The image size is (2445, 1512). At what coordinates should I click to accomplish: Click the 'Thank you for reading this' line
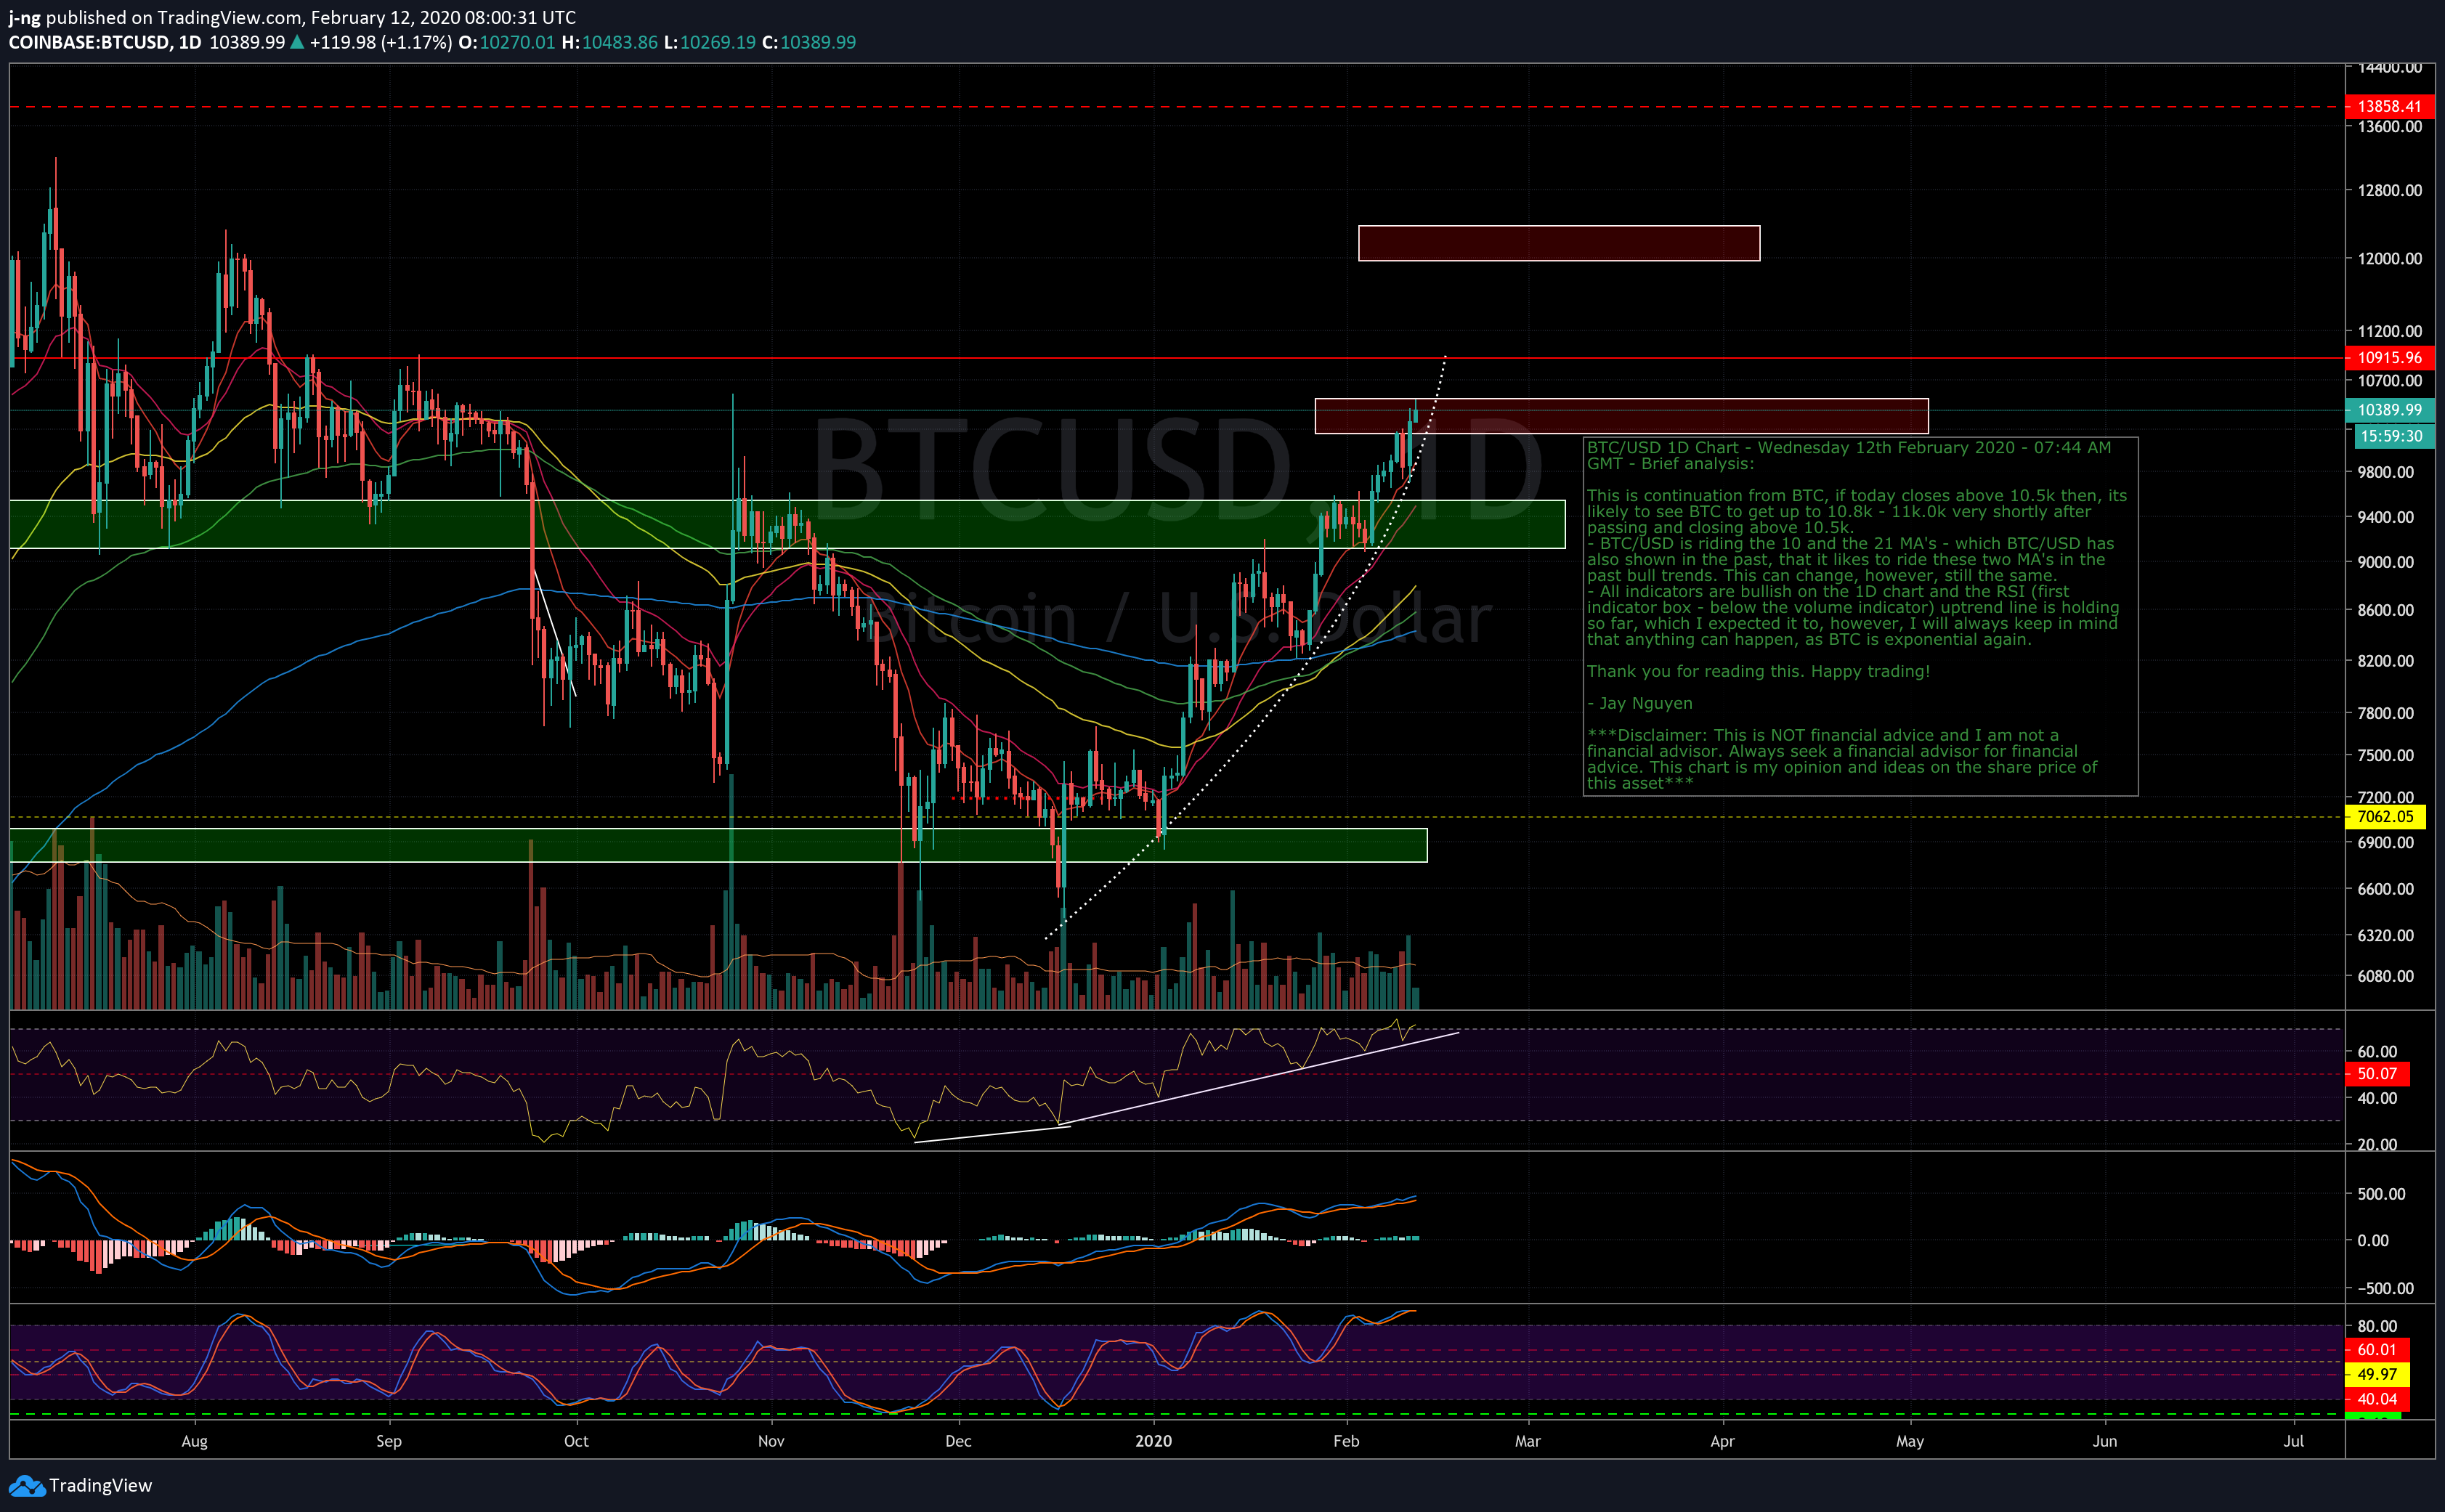click(1758, 671)
